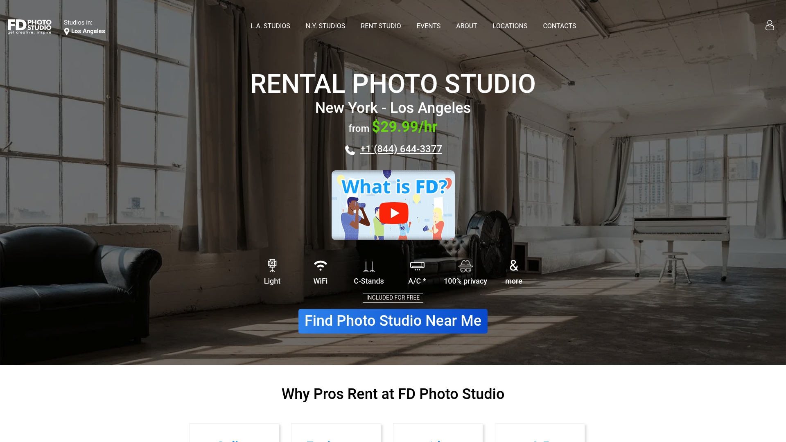Open the L.A. Studios menu
Image resolution: width=786 pixels, height=442 pixels.
270,26
